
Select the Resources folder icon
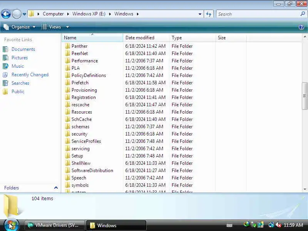68,112
